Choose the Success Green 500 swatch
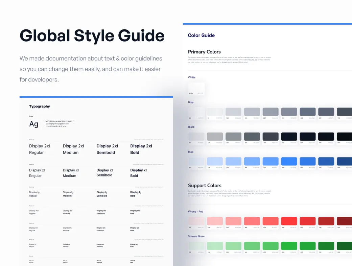The height and width of the screenshot is (266, 352). [x=289, y=246]
